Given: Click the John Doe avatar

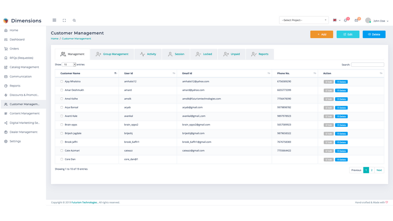Looking at the screenshot, I should click(x=368, y=21).
